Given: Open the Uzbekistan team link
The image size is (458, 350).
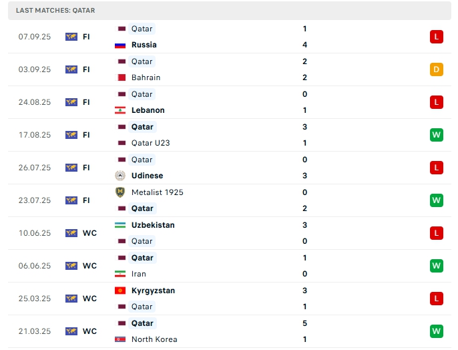Looking at the screenshot, I should click(x=153, y=225).
